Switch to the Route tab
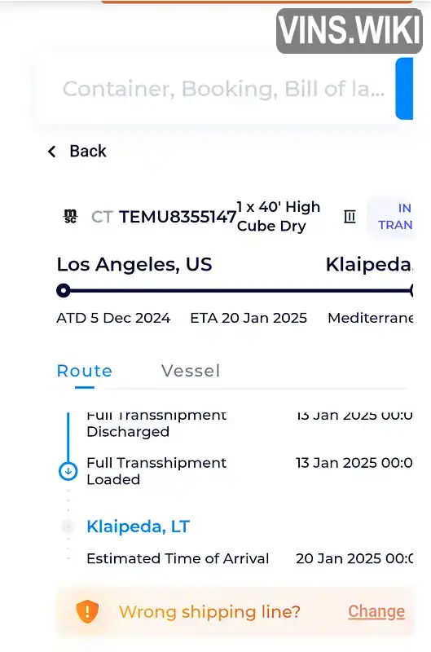Screen dimensions: 431x652 [x=85, y=371]
